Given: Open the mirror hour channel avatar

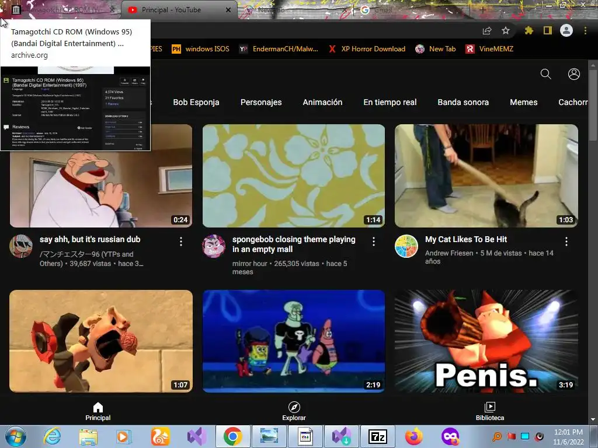Looking at the screenshot, I should coord(214,246).
